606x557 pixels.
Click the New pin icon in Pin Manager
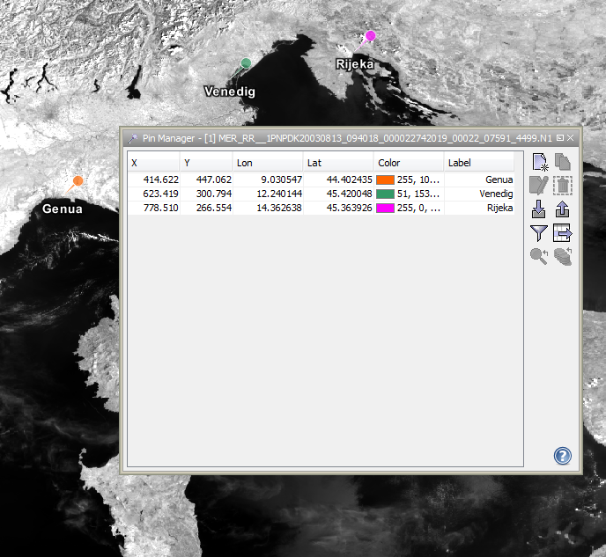[x=539, y=162]
